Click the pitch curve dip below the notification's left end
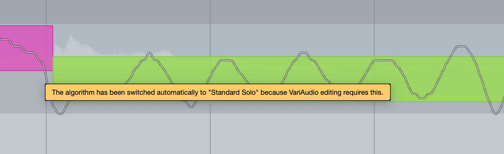504x154 pixels. click(x=60, y=113)
